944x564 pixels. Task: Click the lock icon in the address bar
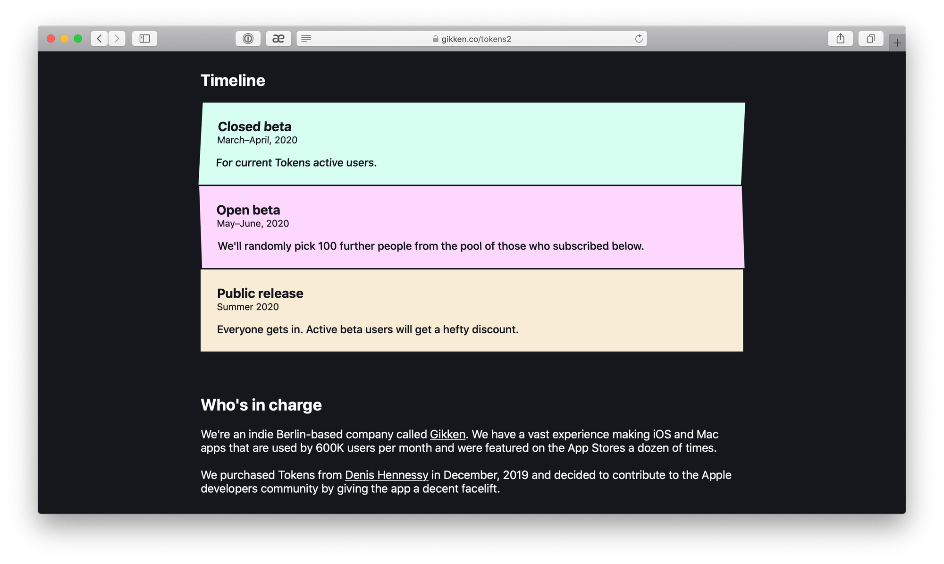(435, 39)
